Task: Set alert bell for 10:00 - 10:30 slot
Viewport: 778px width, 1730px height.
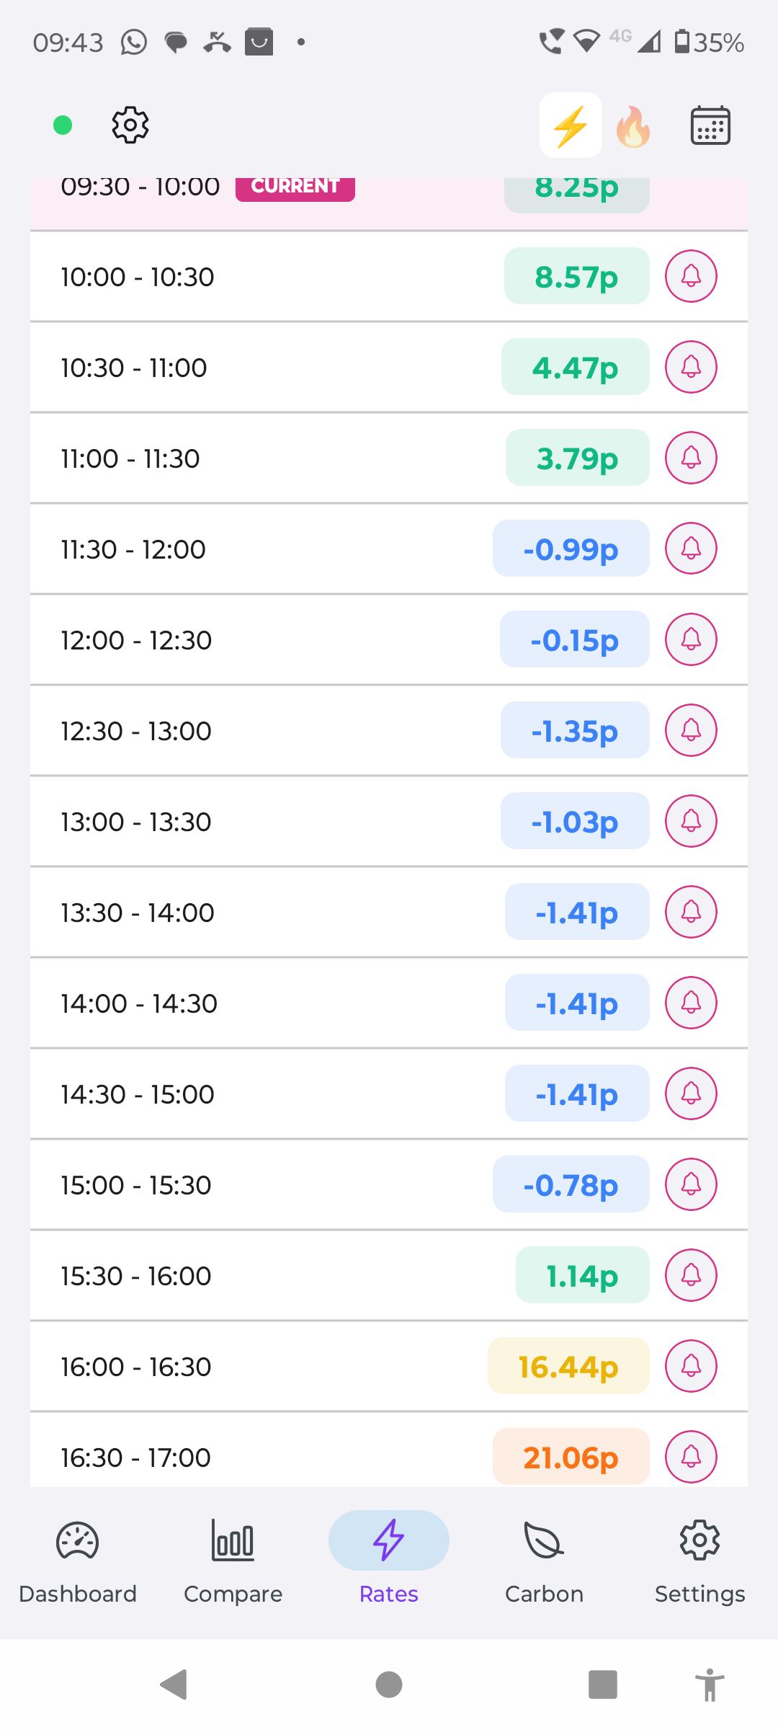Action: [x=691, y=276]
